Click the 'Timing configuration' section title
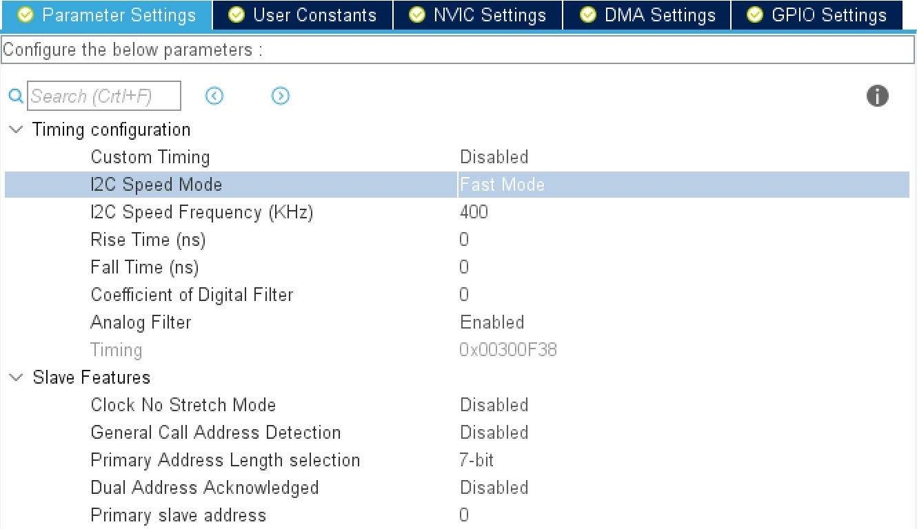This screenshot has height=529, width=917. (112, 129)
